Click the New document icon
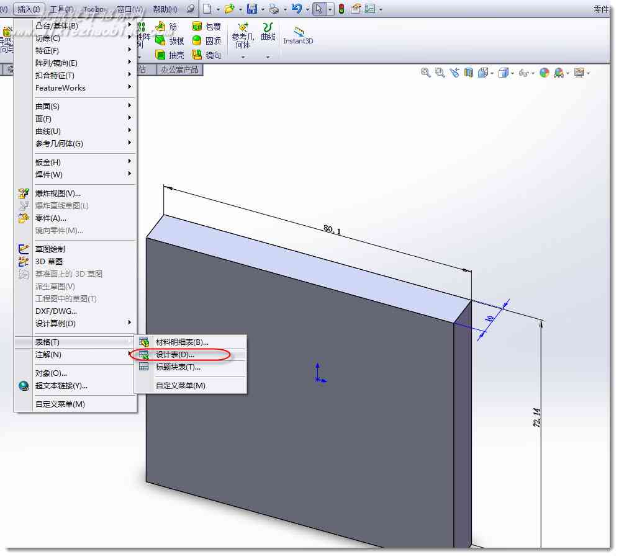 point(207,9)
